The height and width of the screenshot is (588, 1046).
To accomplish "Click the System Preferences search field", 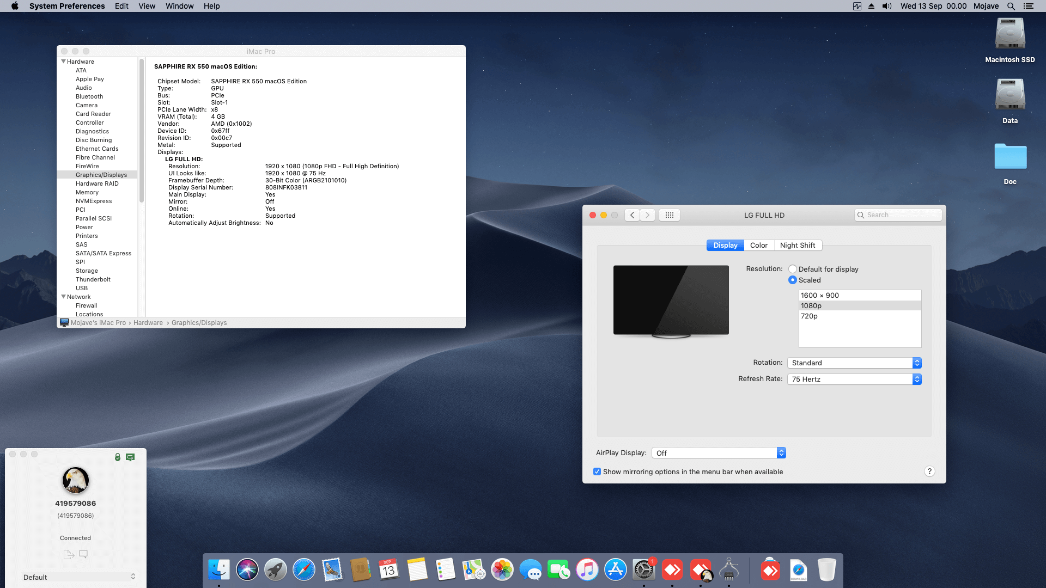I will [x=898, y=215].
